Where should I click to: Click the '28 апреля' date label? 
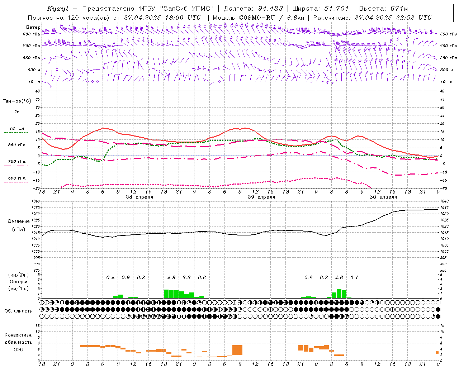point(139,197)
